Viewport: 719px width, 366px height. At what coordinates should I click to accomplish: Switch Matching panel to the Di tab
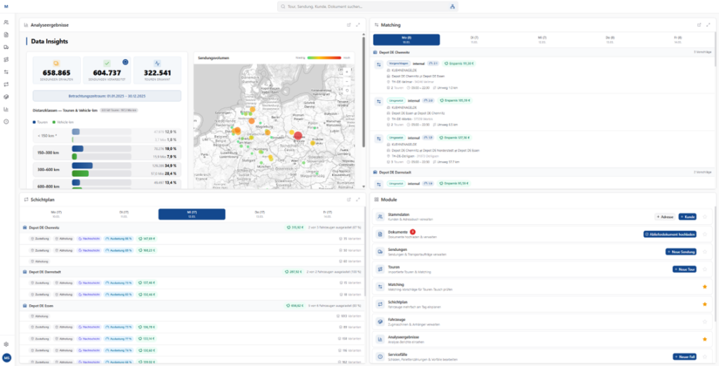pos(475,39)
